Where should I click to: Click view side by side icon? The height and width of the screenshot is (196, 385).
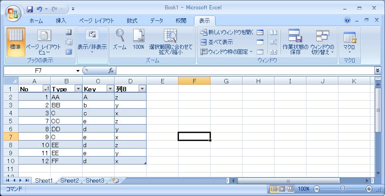(274, 32)
